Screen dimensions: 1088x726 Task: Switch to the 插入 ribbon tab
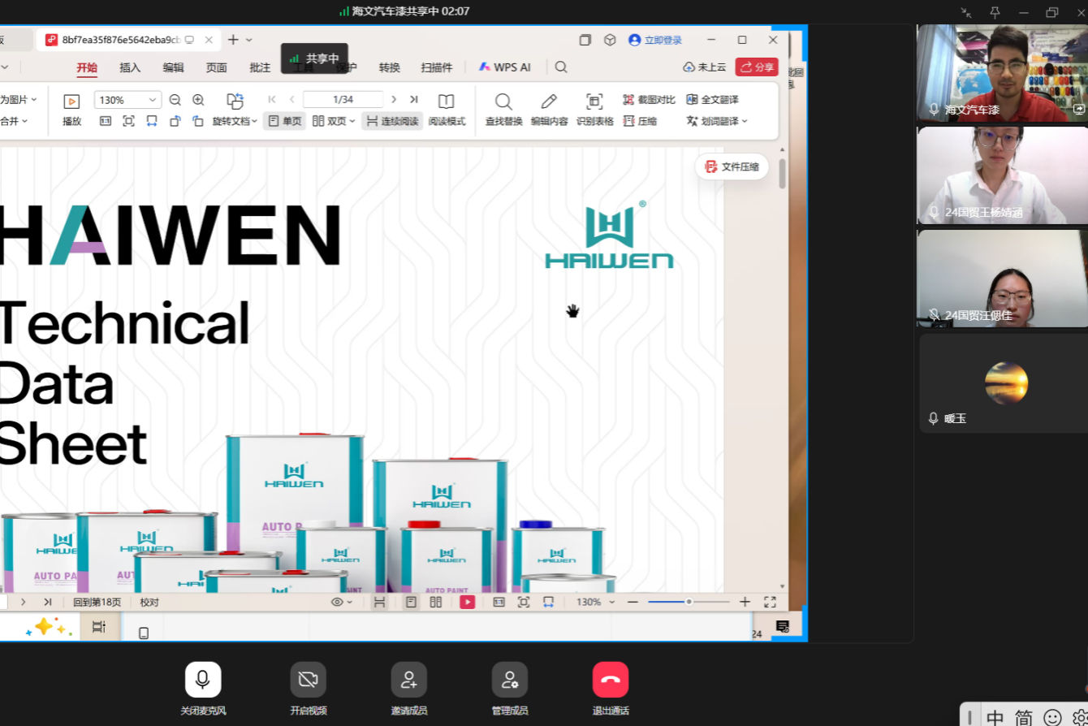click(130, 67)
